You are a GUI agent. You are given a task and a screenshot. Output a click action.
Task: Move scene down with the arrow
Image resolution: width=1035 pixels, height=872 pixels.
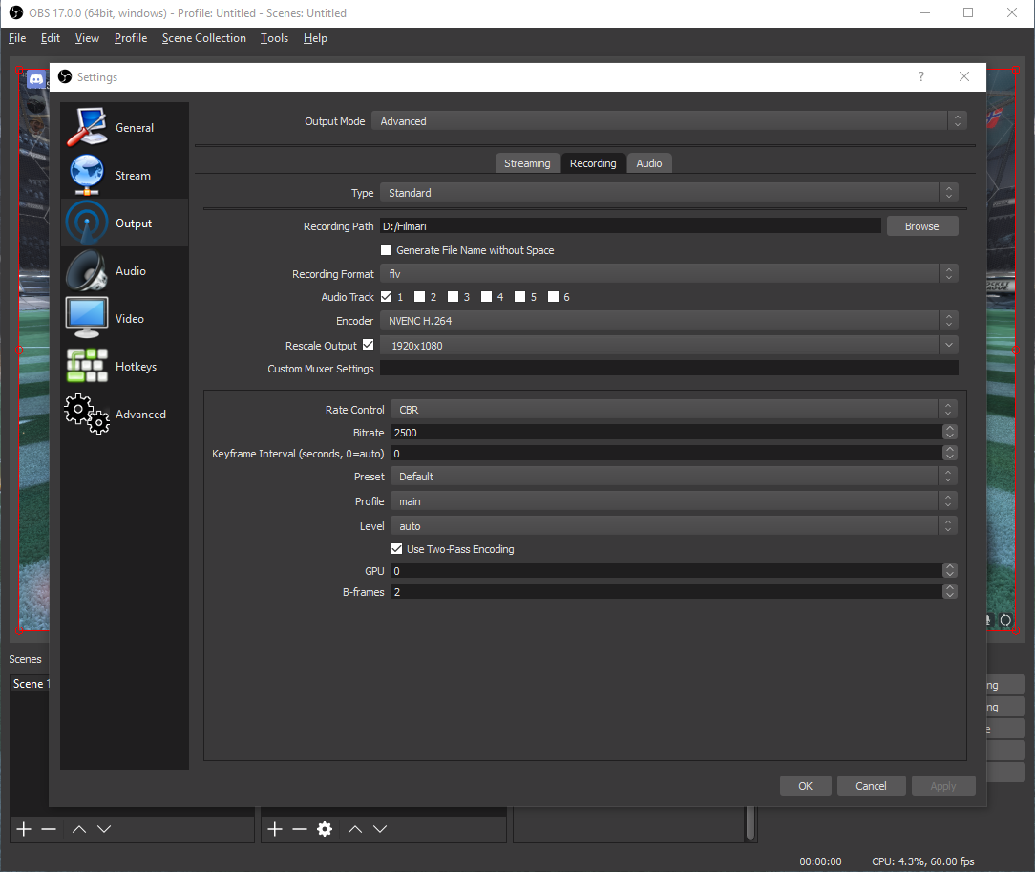pos(104,829)
